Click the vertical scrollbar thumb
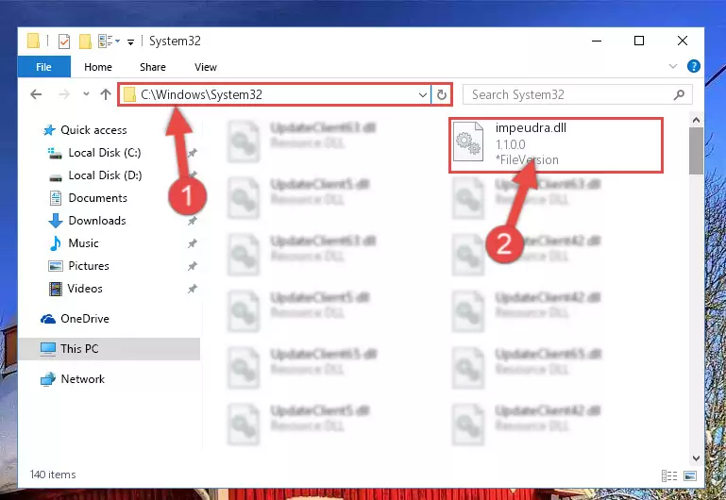Viewport: 726px width, 500px height. 696,151
